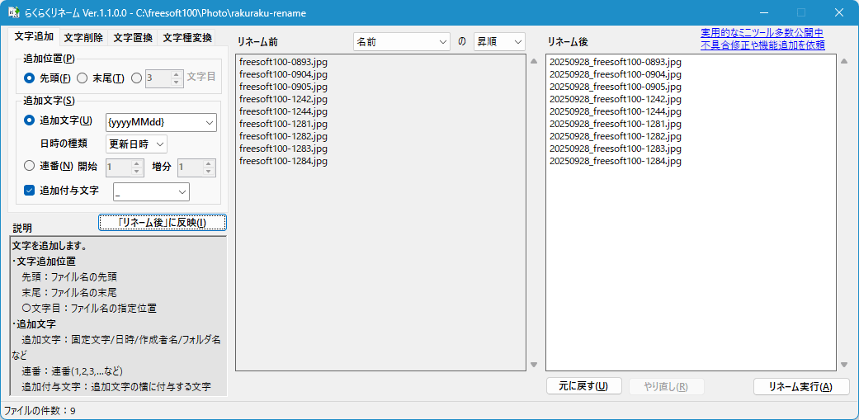The width and height of the screenshot is (859, 420).
Task: Click the app icon in title bar
Action: pyautogui.click(x=13, y=12)
